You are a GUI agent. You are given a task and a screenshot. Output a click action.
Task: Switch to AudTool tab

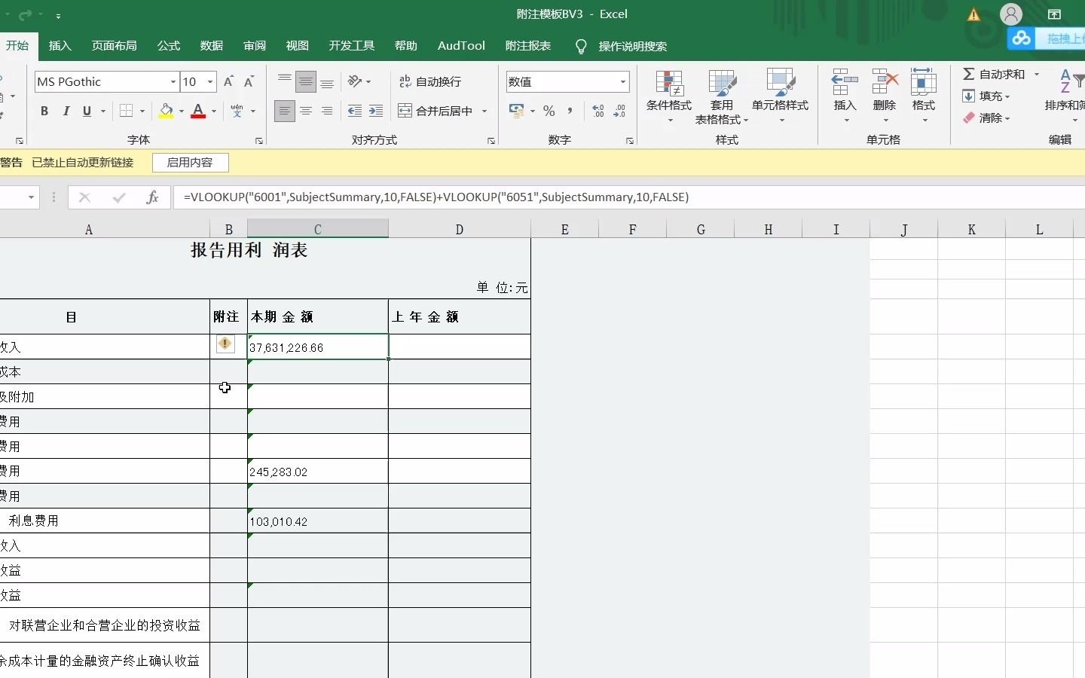[462, 46]
